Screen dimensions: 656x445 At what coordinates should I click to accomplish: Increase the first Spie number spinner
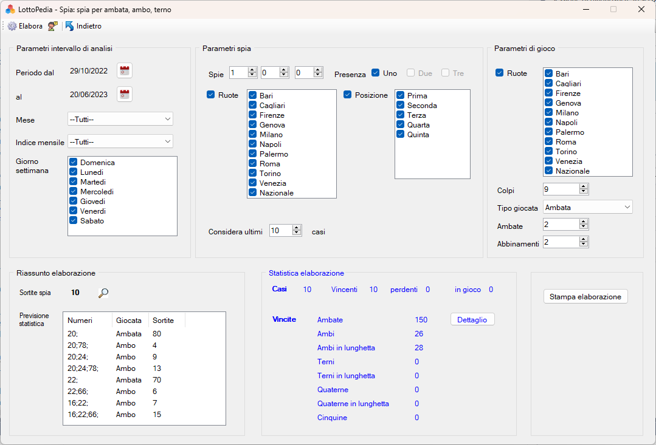pyautogui.click(x=252, y=70)
